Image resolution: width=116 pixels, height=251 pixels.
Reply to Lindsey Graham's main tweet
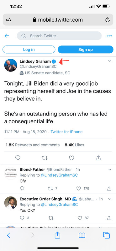click(x=18, y=158)
